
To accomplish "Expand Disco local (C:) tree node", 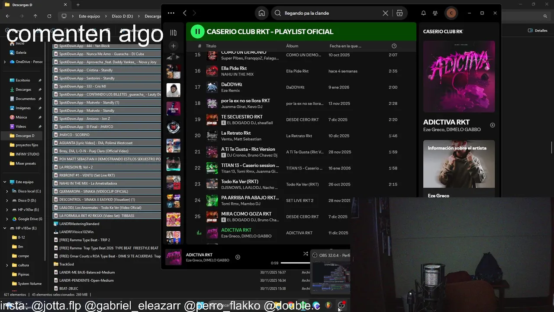I will [x=7, y=191].
